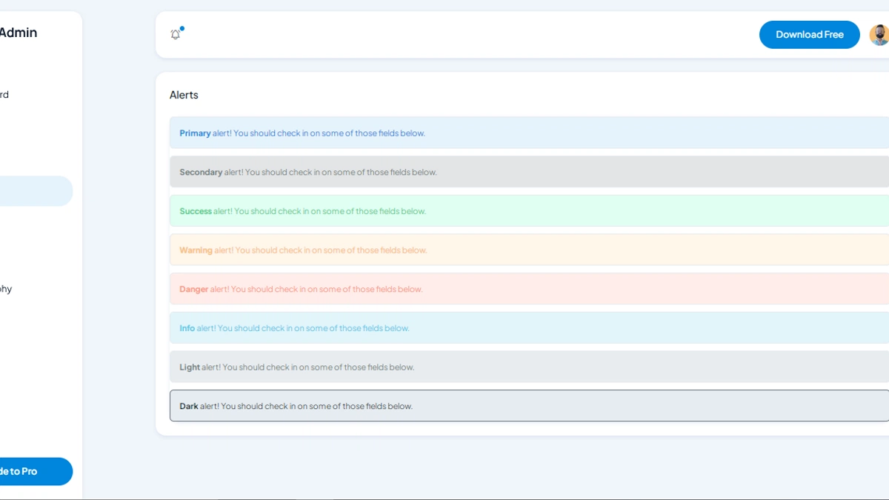Click the Admin logo text in sidebar
The height and width of the screenshot is (500, 889).
pyautogui.click(x=19, y=33)
